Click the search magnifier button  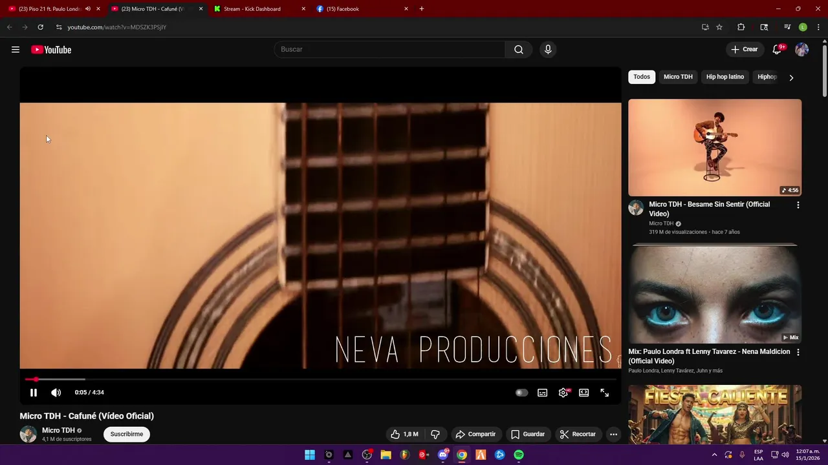pyautogui.click(x=519, y=50)
